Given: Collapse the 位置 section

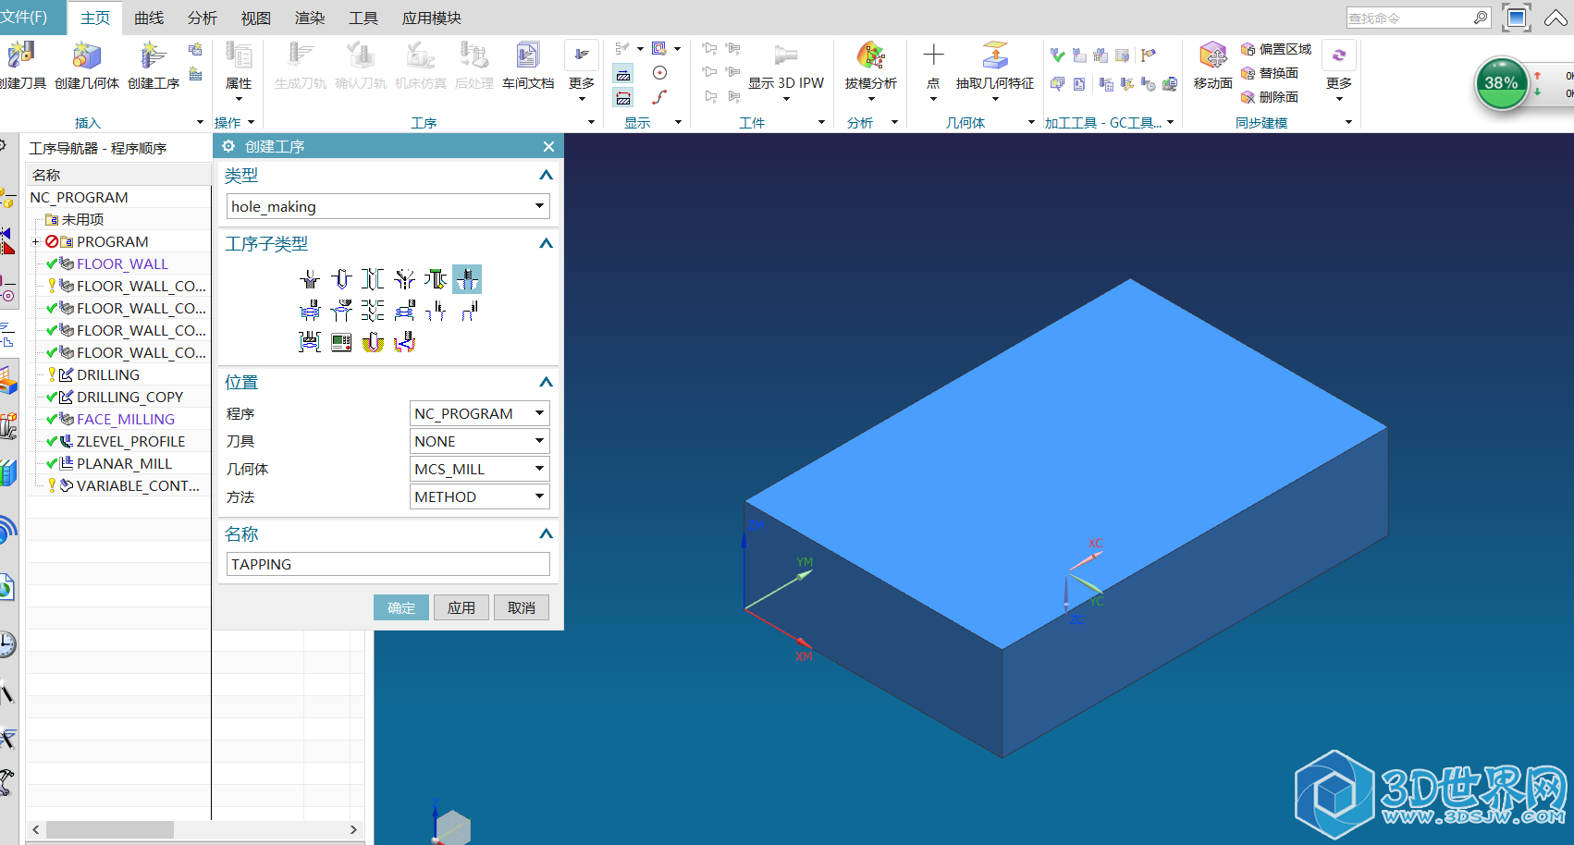Looking at the screenshot, I should [x=546, y=382].
